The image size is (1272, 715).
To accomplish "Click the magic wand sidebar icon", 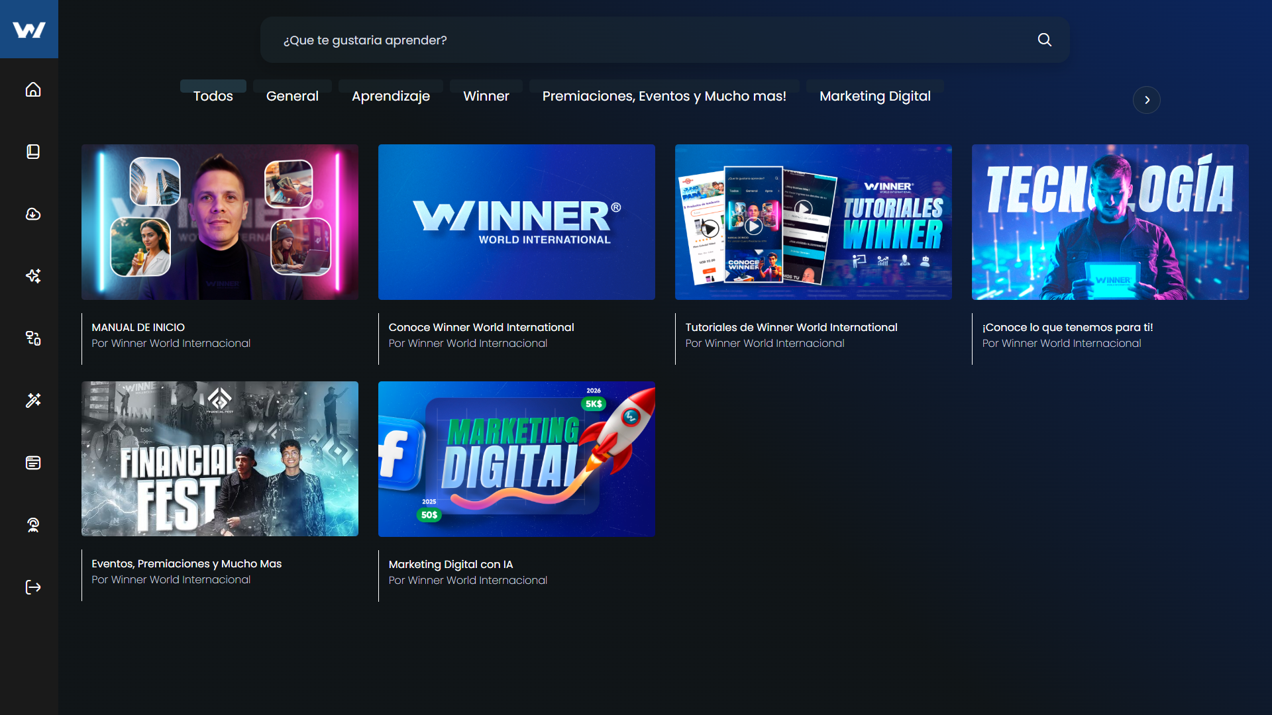I will pos(33,401).
